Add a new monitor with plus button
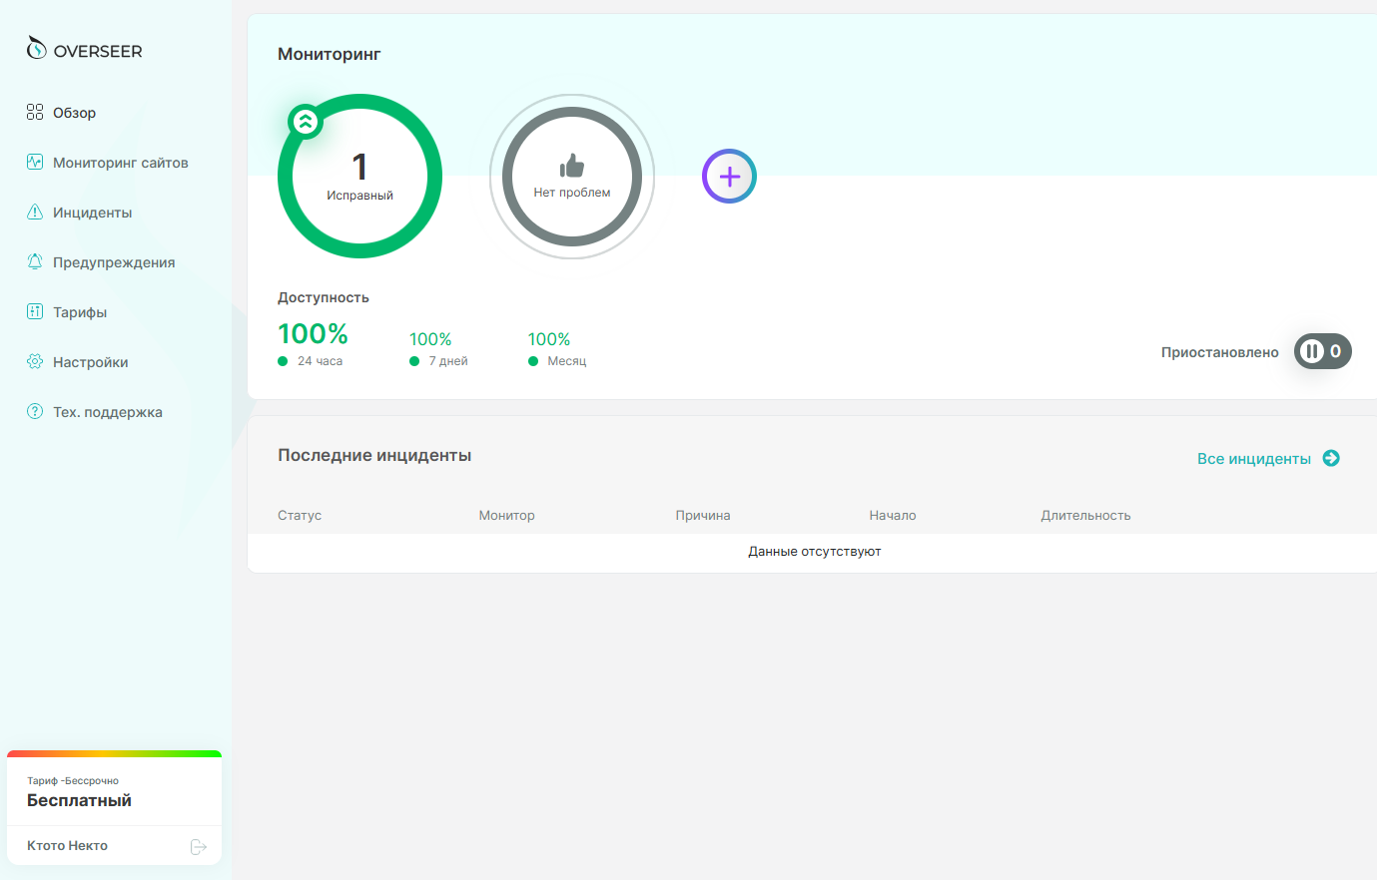 pos(729,177)
